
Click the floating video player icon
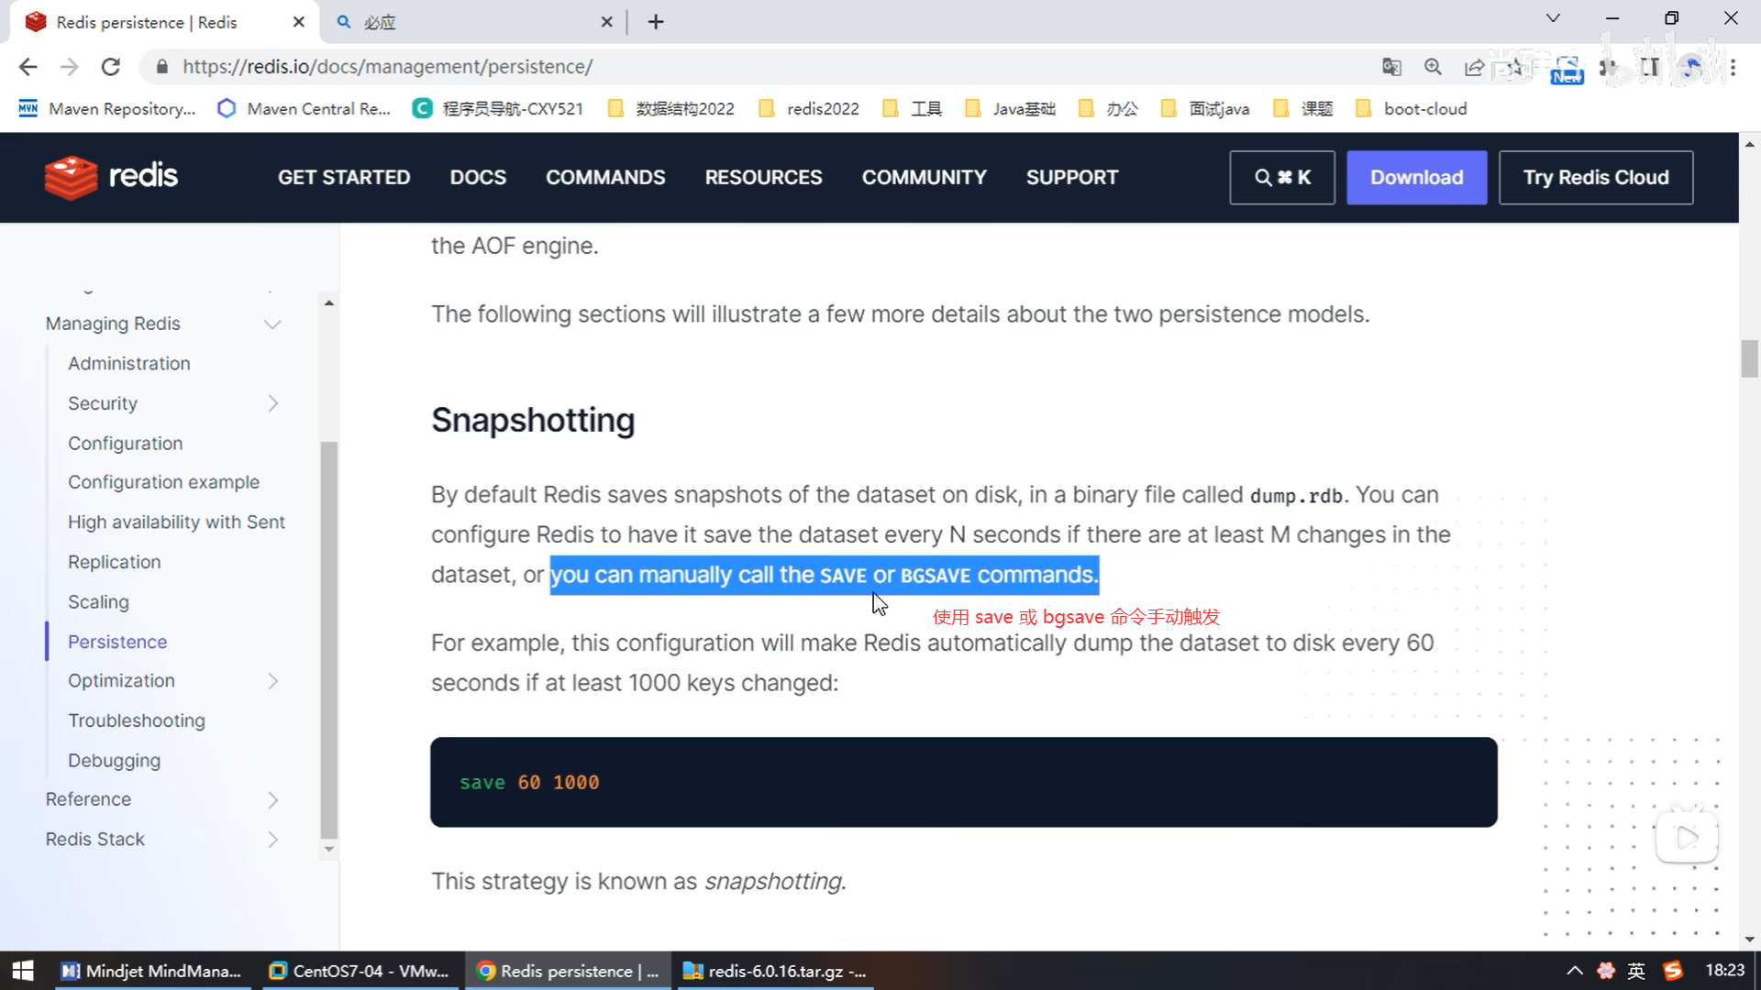1686,836
